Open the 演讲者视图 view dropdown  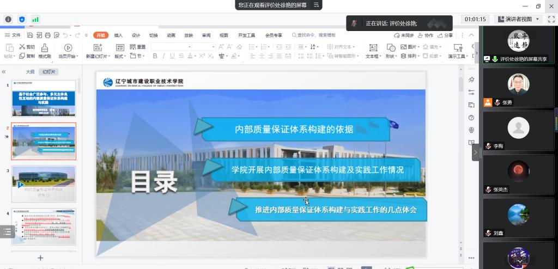click(x=518, y=19)
